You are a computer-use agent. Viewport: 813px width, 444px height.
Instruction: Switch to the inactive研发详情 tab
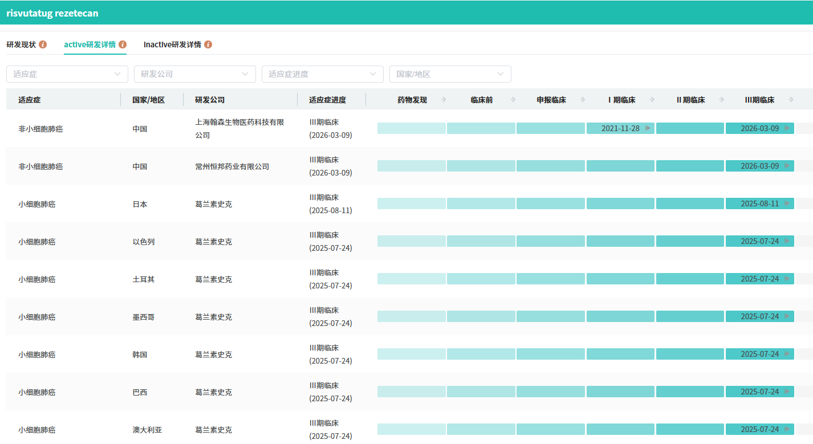coord(172,44)
